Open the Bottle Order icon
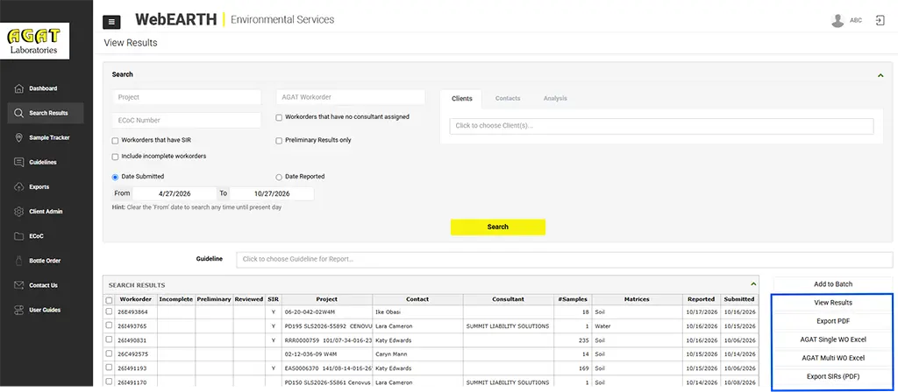This screenshot has height=392, width=898. click(19, 261)
